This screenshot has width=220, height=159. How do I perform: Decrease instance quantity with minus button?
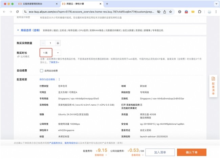point(43,43)
